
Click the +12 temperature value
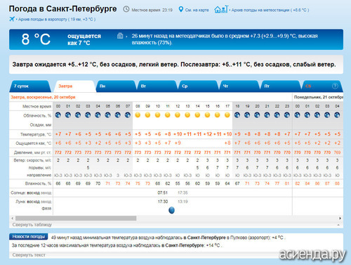(x=208, y=134)
